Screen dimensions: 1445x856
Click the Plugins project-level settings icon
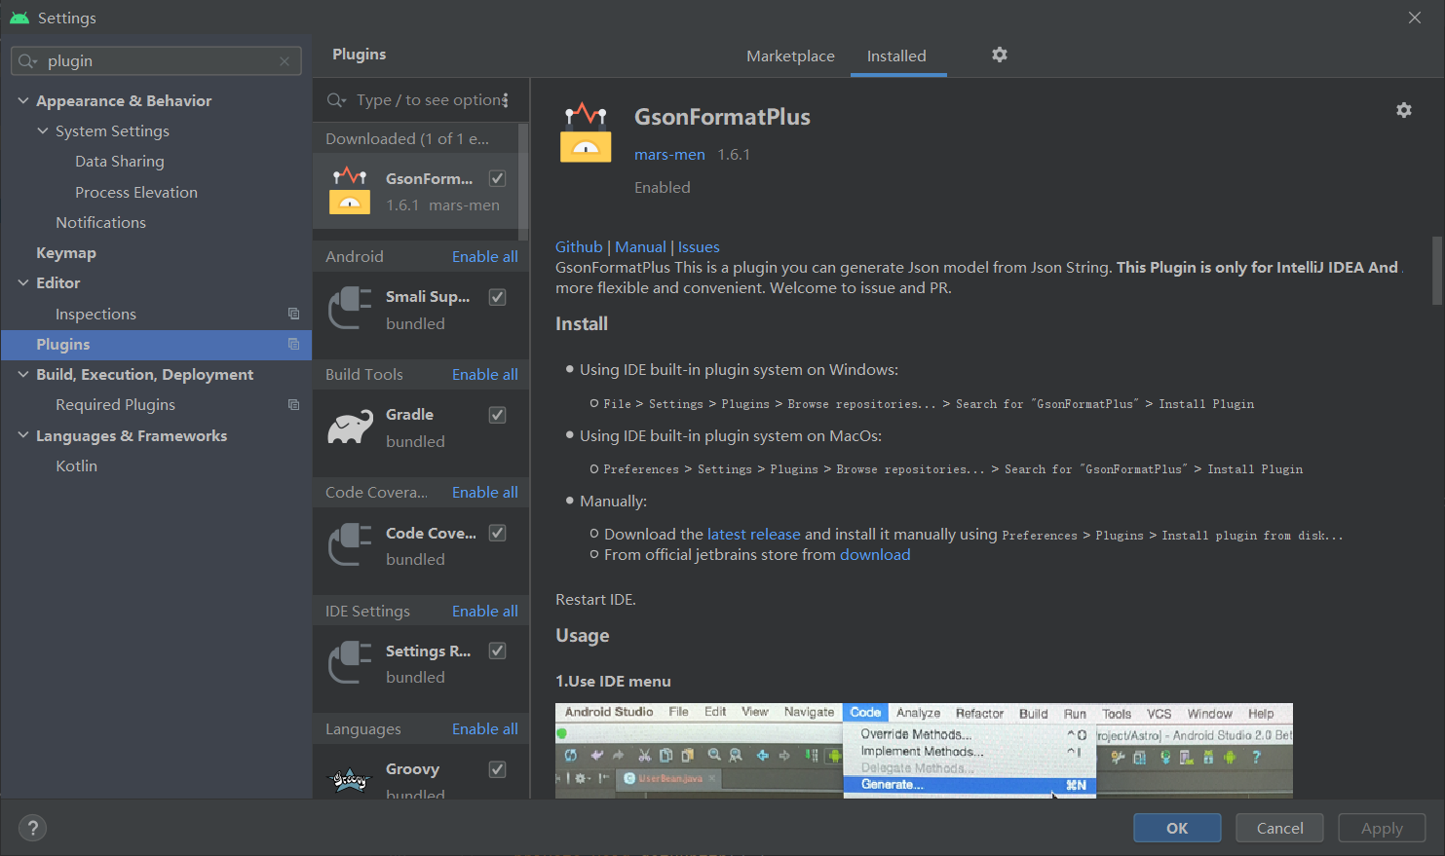[x=293, y=344]
